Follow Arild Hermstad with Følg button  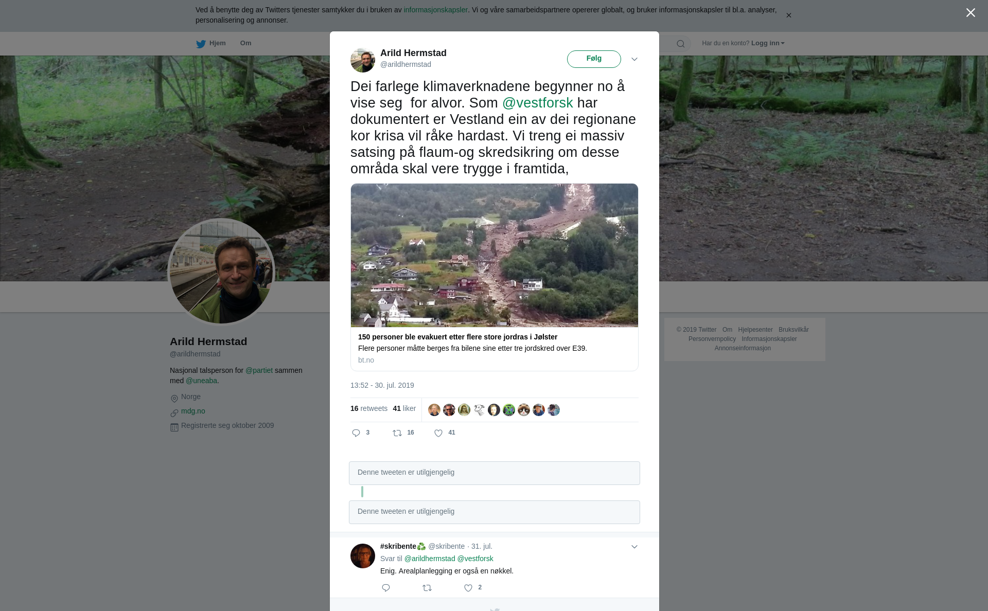594,59
